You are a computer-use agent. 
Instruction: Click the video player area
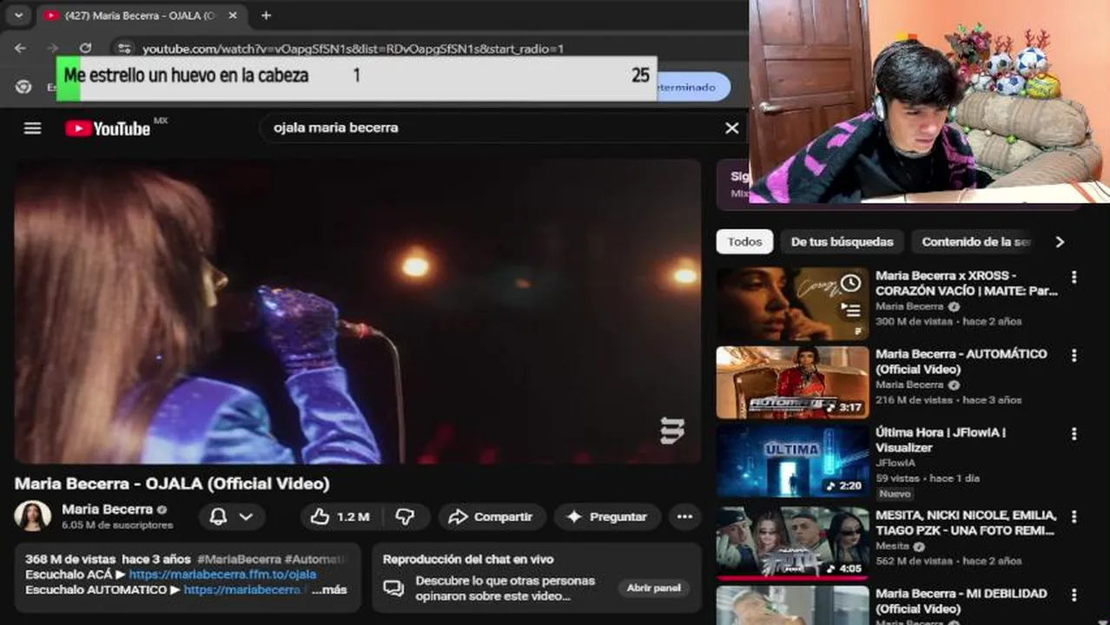click(x=357, y=311)
